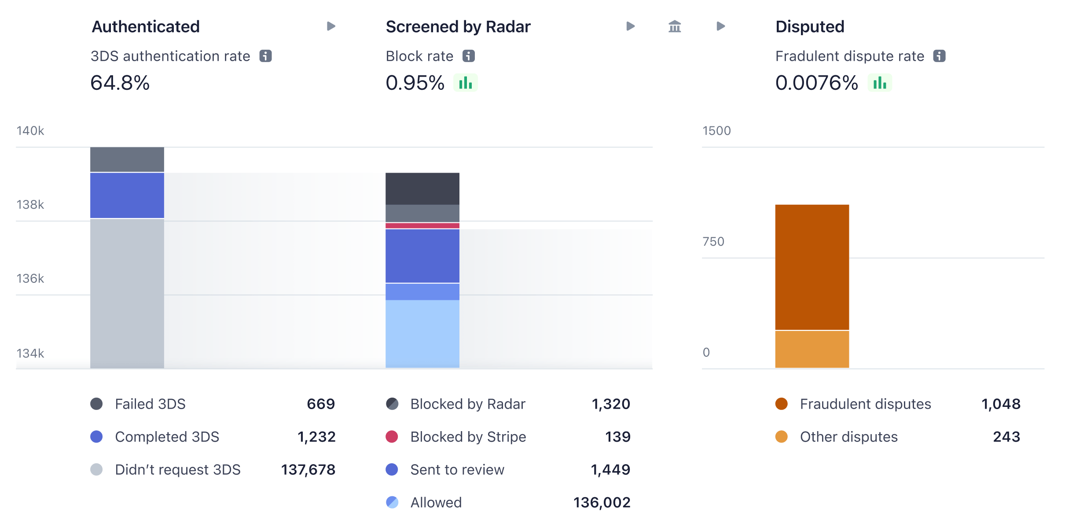Viewport: 1065px width, 517px height.
Task: Click the Other disputes label
Action: click(x=849, y=437)
